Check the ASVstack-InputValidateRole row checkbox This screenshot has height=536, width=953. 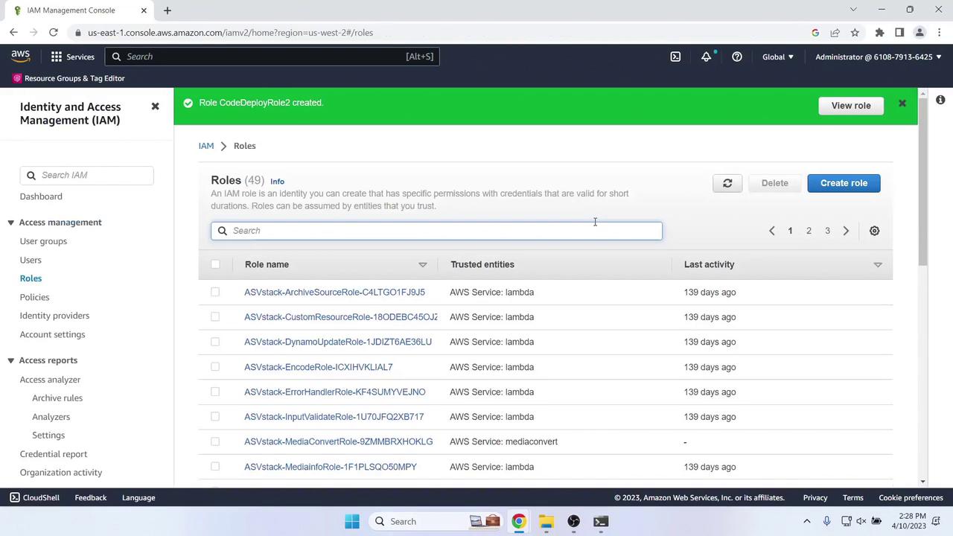[x=215, y=417]
